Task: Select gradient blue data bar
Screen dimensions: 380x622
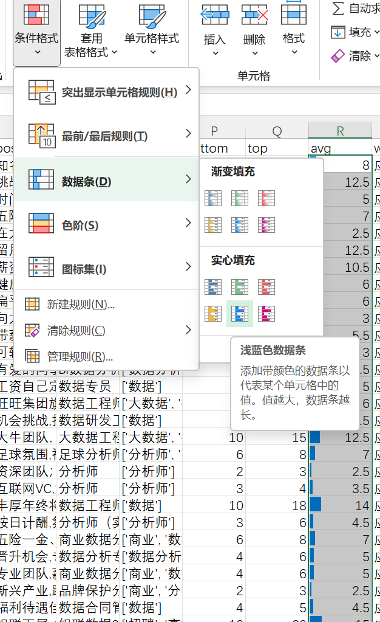Action: (213, 198)
